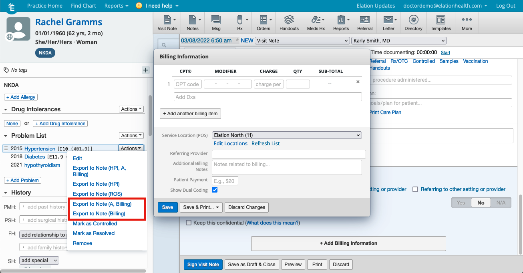The width and height of the screenshot is (523, 273).
Task: Click the add tag plus icon
Action: (x=146, y=70)
